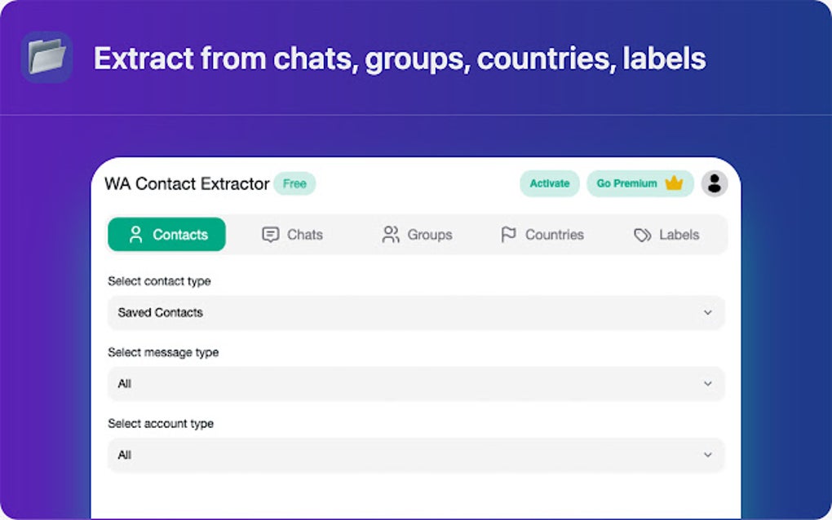The image size is (832, 520).
Task: Click the chat bubble icon beside Chats
Action: coord(269,235)
